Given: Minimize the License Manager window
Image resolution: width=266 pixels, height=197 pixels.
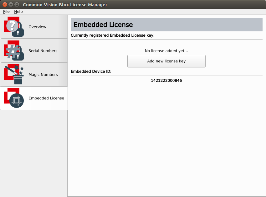Looking at the screenshot, I should click(x=11, y=4).
